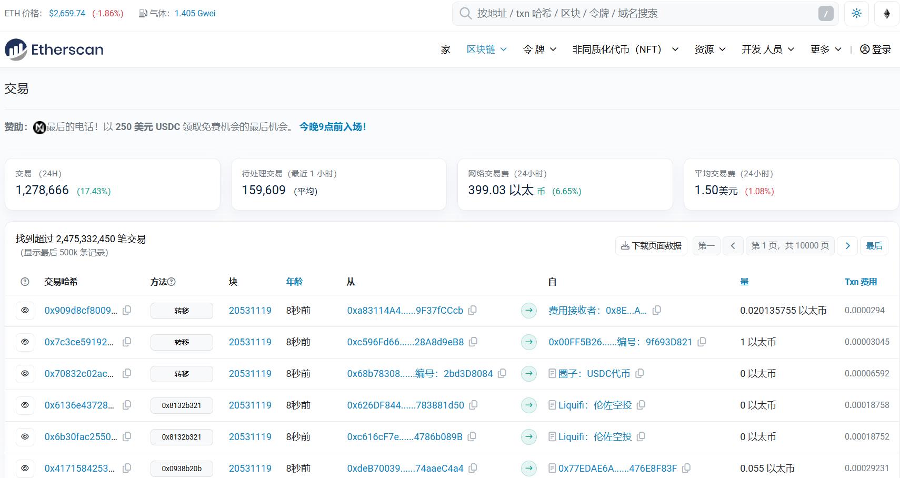Open block 20531119 in first row
This screenshot has height=478, width=900.
click(250, 311)
